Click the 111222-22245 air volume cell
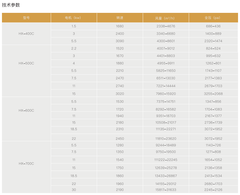Image resolution: width=240 pixels, height=195 pixels. 166,160
